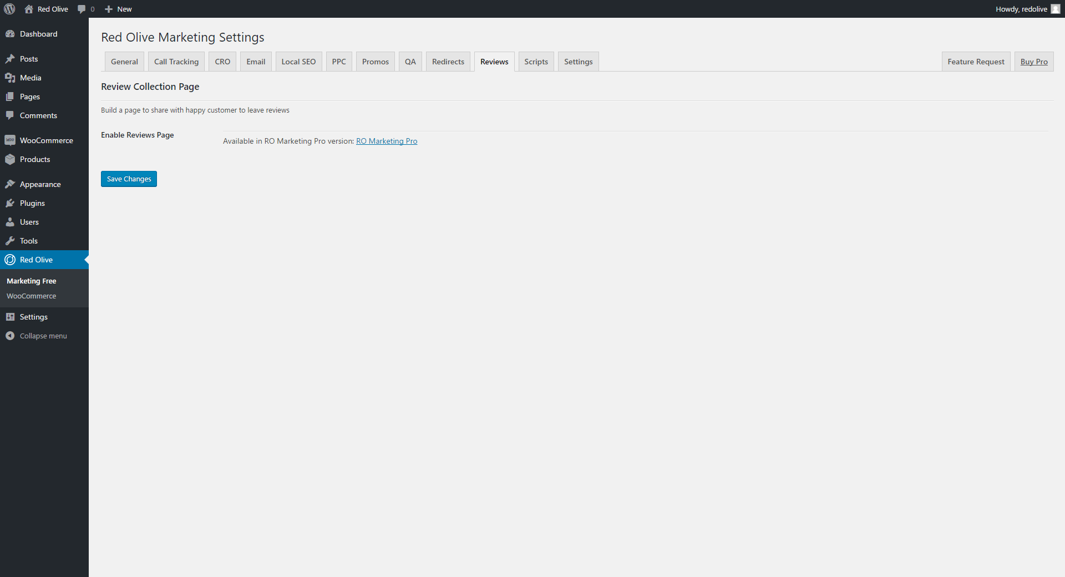Viewport: 1065px width, 577px height.
Task: Open Posts from sidebar menu
Action: point(29,59)
